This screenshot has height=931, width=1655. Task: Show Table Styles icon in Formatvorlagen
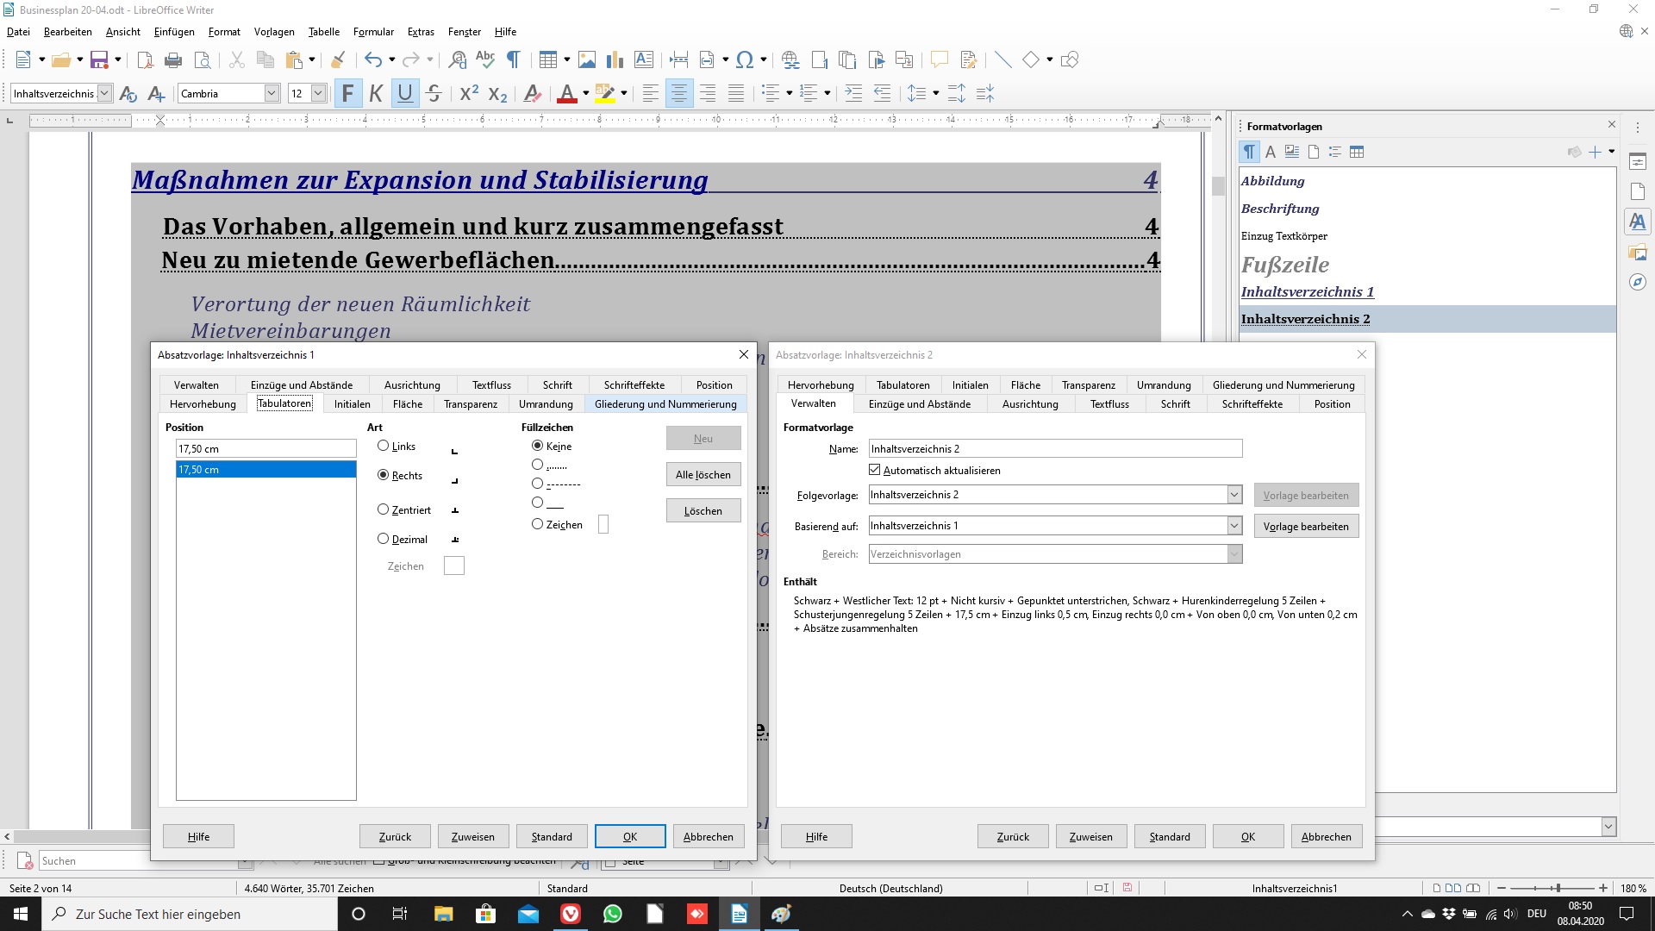click(x=1357, y=152)
